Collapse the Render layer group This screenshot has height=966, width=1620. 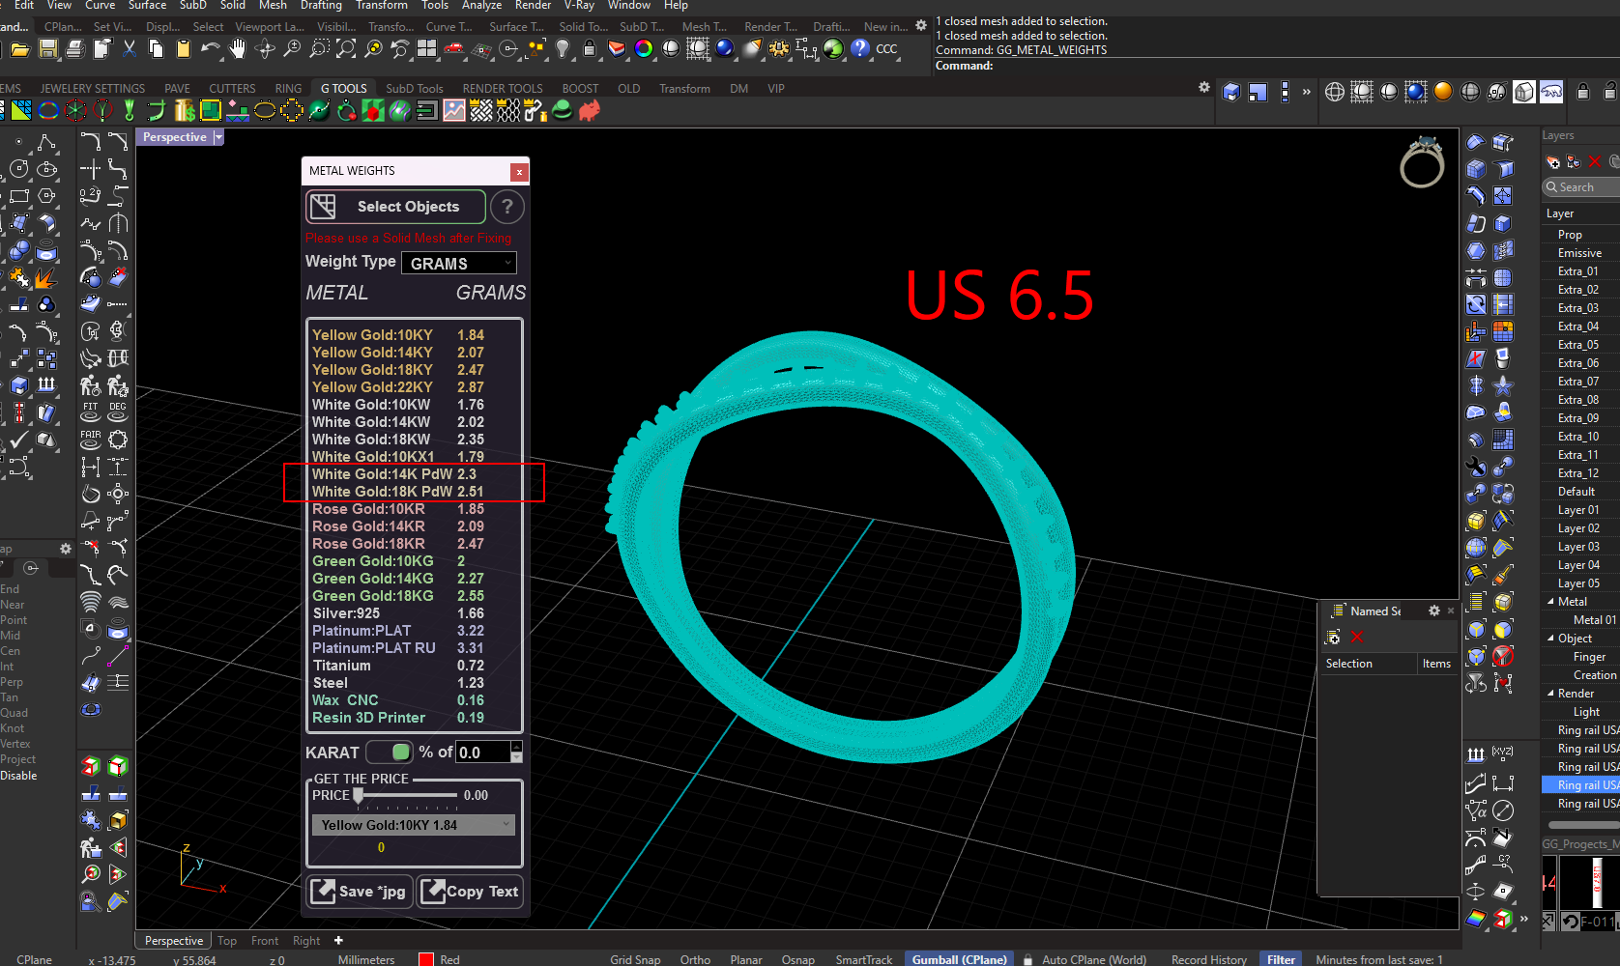(1550, 694)
